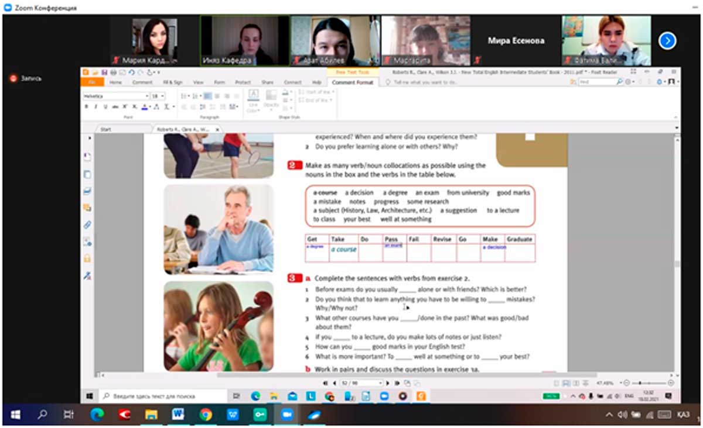Open the Start document tab
The image size is (703, 428).
(x=106, y=129)
